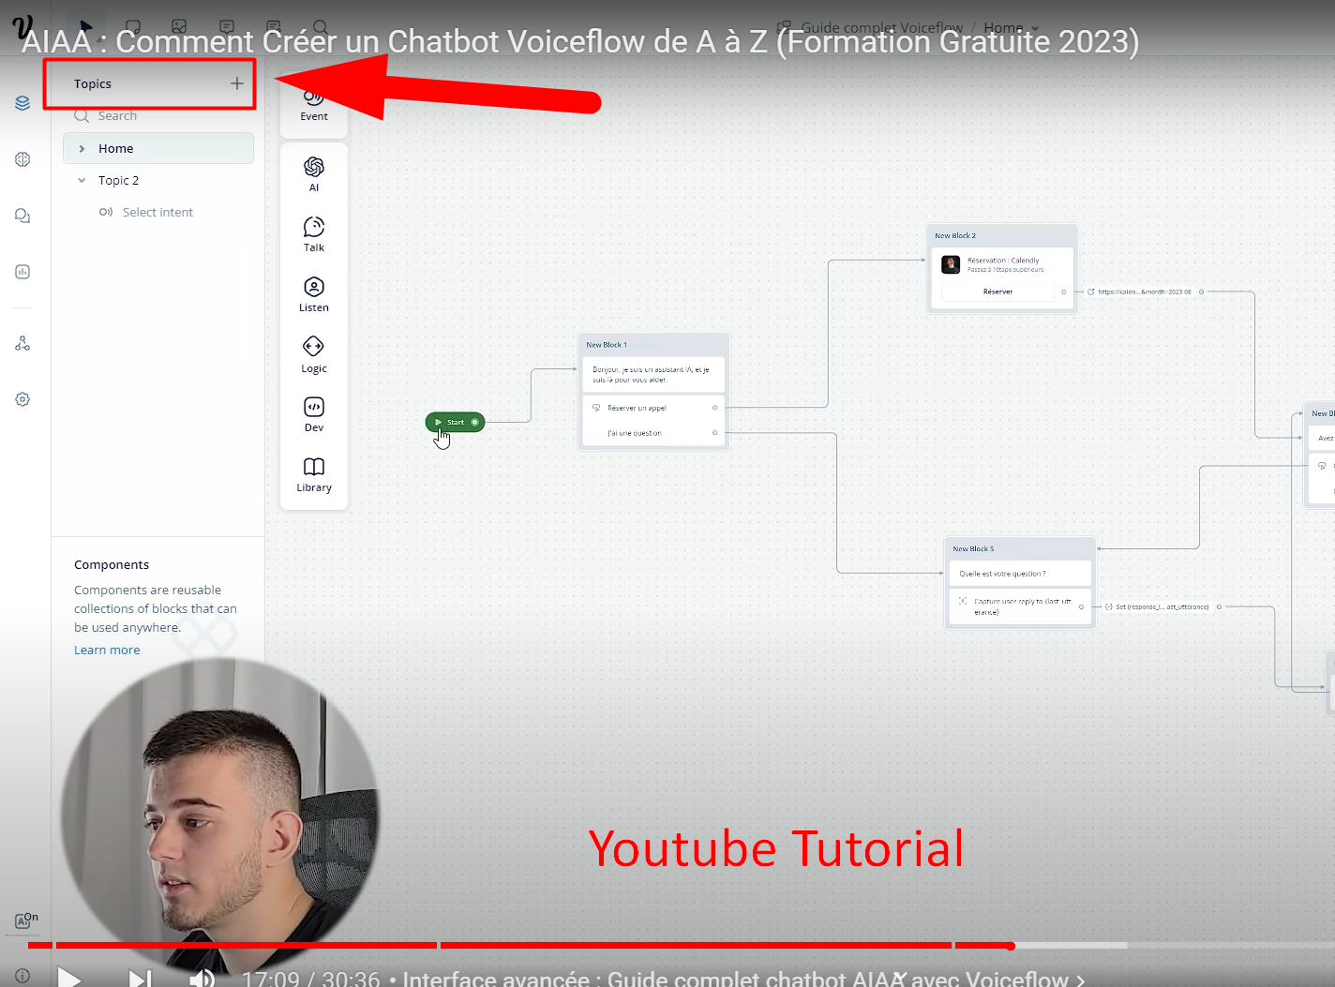This screenshot has width=1335, height=987.
Task: Open the Transcripts chat bubbles icon
Action: [x=22, y=216]
